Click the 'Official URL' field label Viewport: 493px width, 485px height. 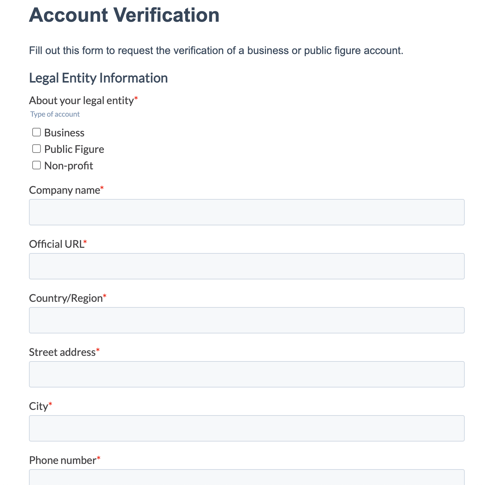coord(56,244)
